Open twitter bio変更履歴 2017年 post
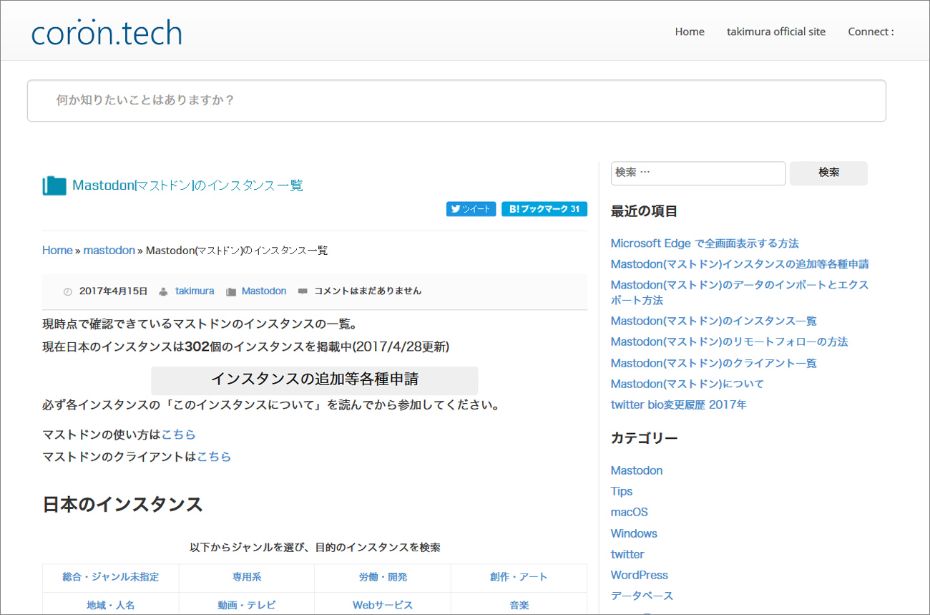 tap(678, 405)
